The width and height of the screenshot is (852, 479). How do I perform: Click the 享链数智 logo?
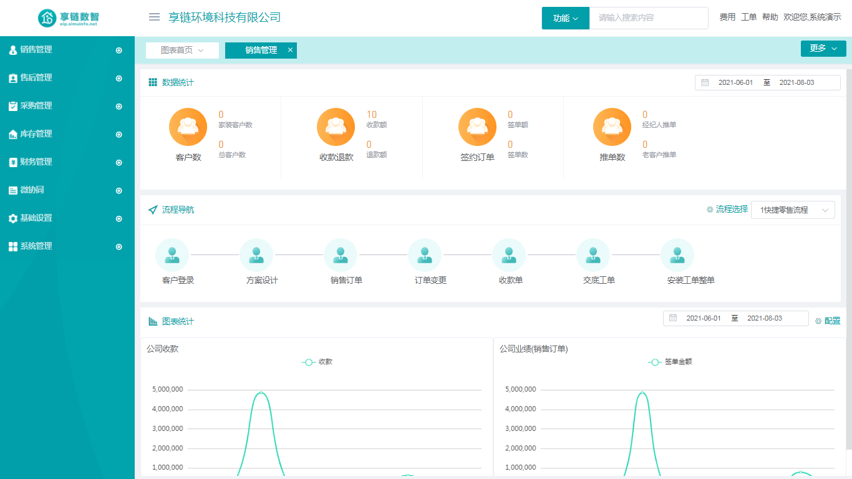(68, 18)
